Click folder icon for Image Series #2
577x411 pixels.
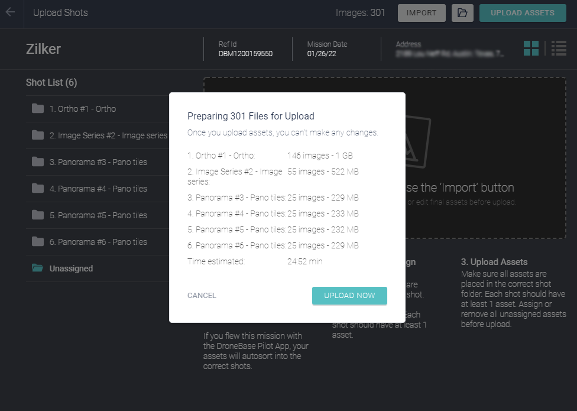[x=37, y=135]
